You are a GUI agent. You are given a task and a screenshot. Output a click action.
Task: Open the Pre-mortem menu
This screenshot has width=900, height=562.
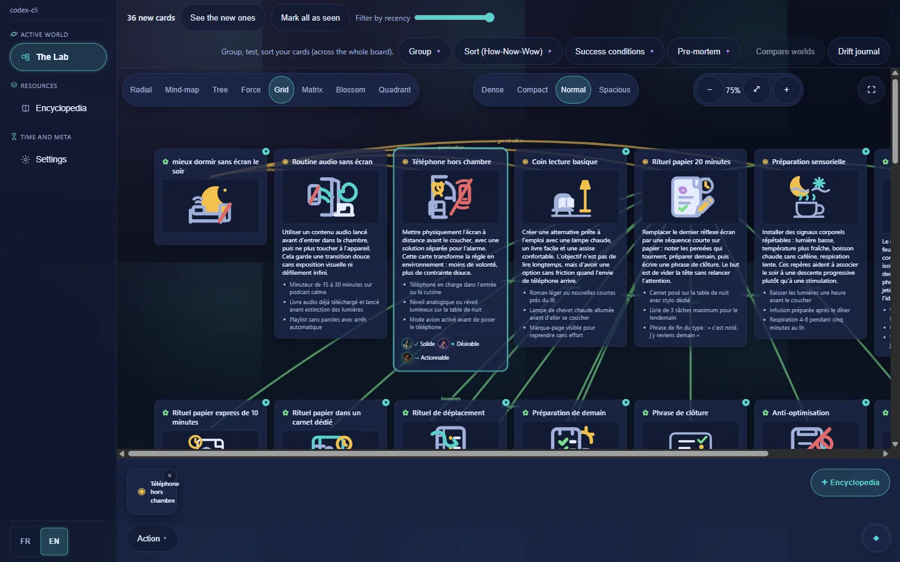[x=704, y=51]
